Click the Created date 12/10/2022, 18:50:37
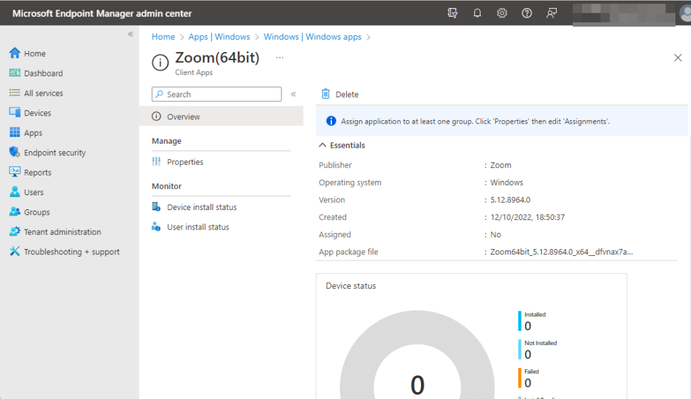The width and height of the screenshot is (691, 399). pos(528,217)
